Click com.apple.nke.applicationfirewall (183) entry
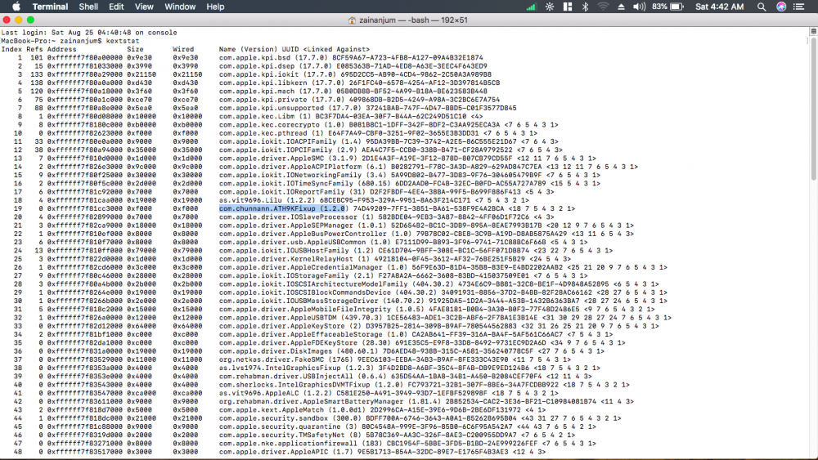This screenshot has height=460, width=818. coord(407,444)
